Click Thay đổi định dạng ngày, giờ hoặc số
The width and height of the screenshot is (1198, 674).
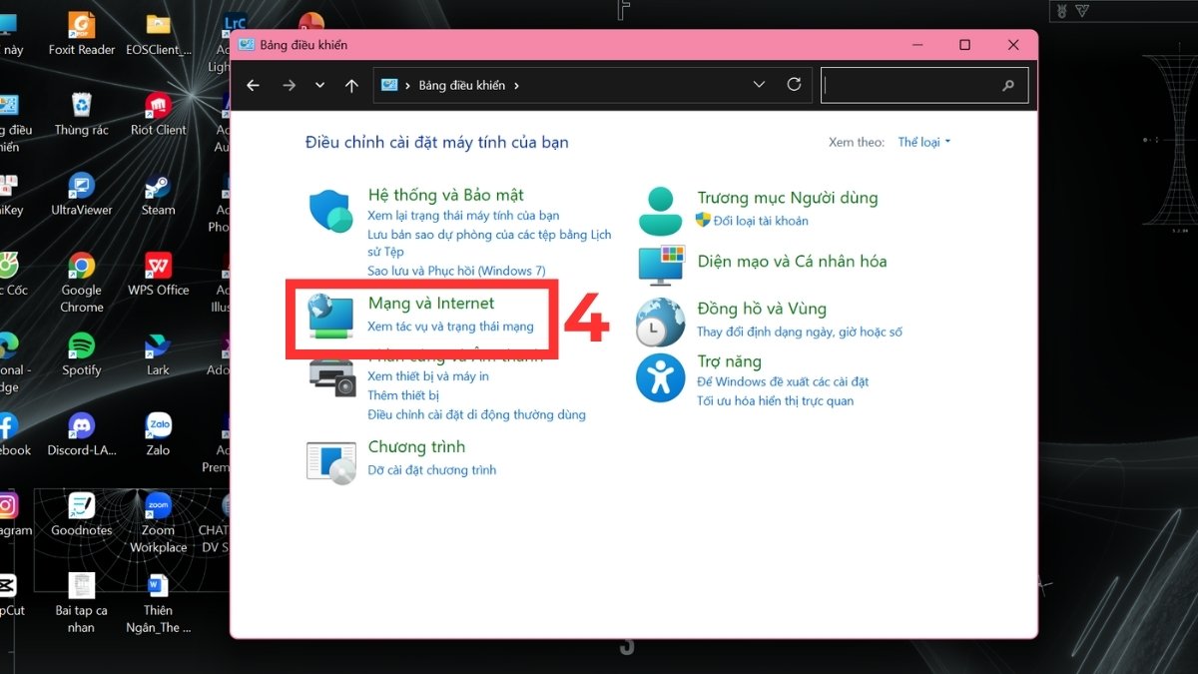coord(800,332)
